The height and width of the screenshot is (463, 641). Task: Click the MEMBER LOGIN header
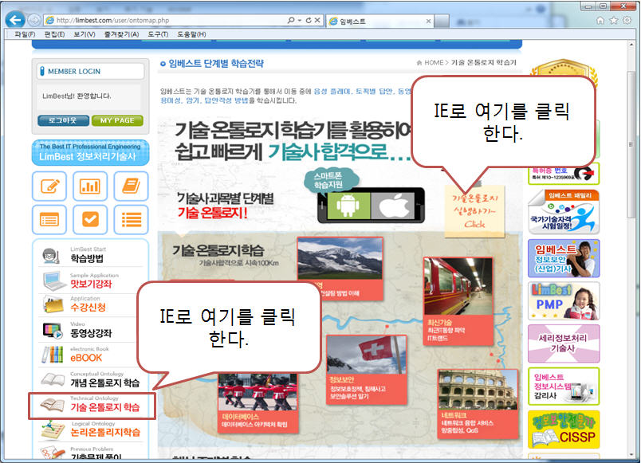point(90,71)
